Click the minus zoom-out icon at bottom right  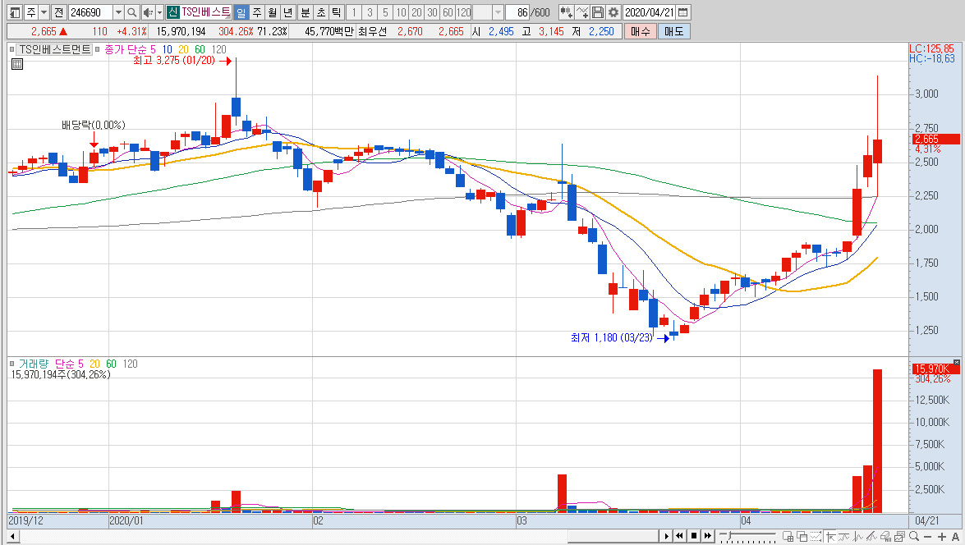(x=927, y=537)
